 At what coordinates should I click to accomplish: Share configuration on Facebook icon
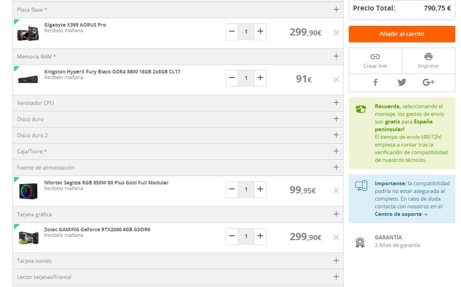coord(375,82)
